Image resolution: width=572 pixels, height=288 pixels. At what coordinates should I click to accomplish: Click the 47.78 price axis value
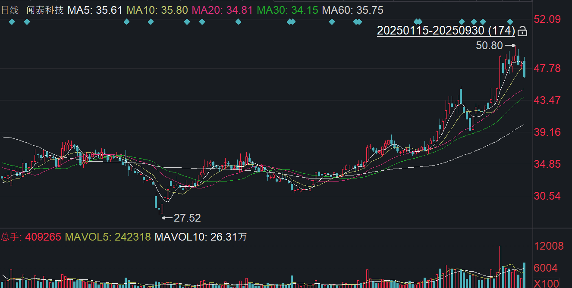coord(548,68)
